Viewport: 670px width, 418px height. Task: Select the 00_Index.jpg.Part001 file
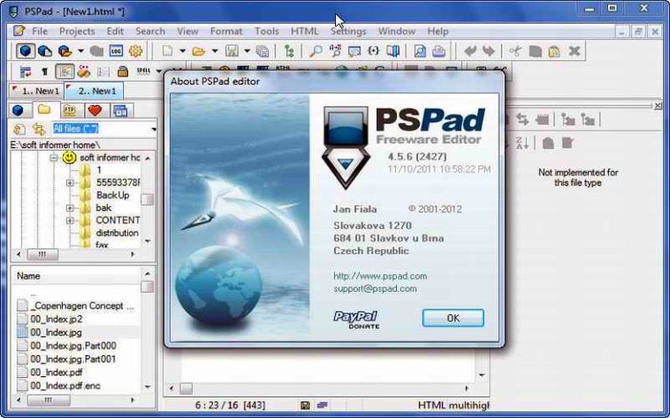click(73, 359)
